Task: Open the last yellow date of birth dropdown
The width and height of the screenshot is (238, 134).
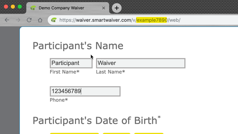Action: click(x=149, y=133)
